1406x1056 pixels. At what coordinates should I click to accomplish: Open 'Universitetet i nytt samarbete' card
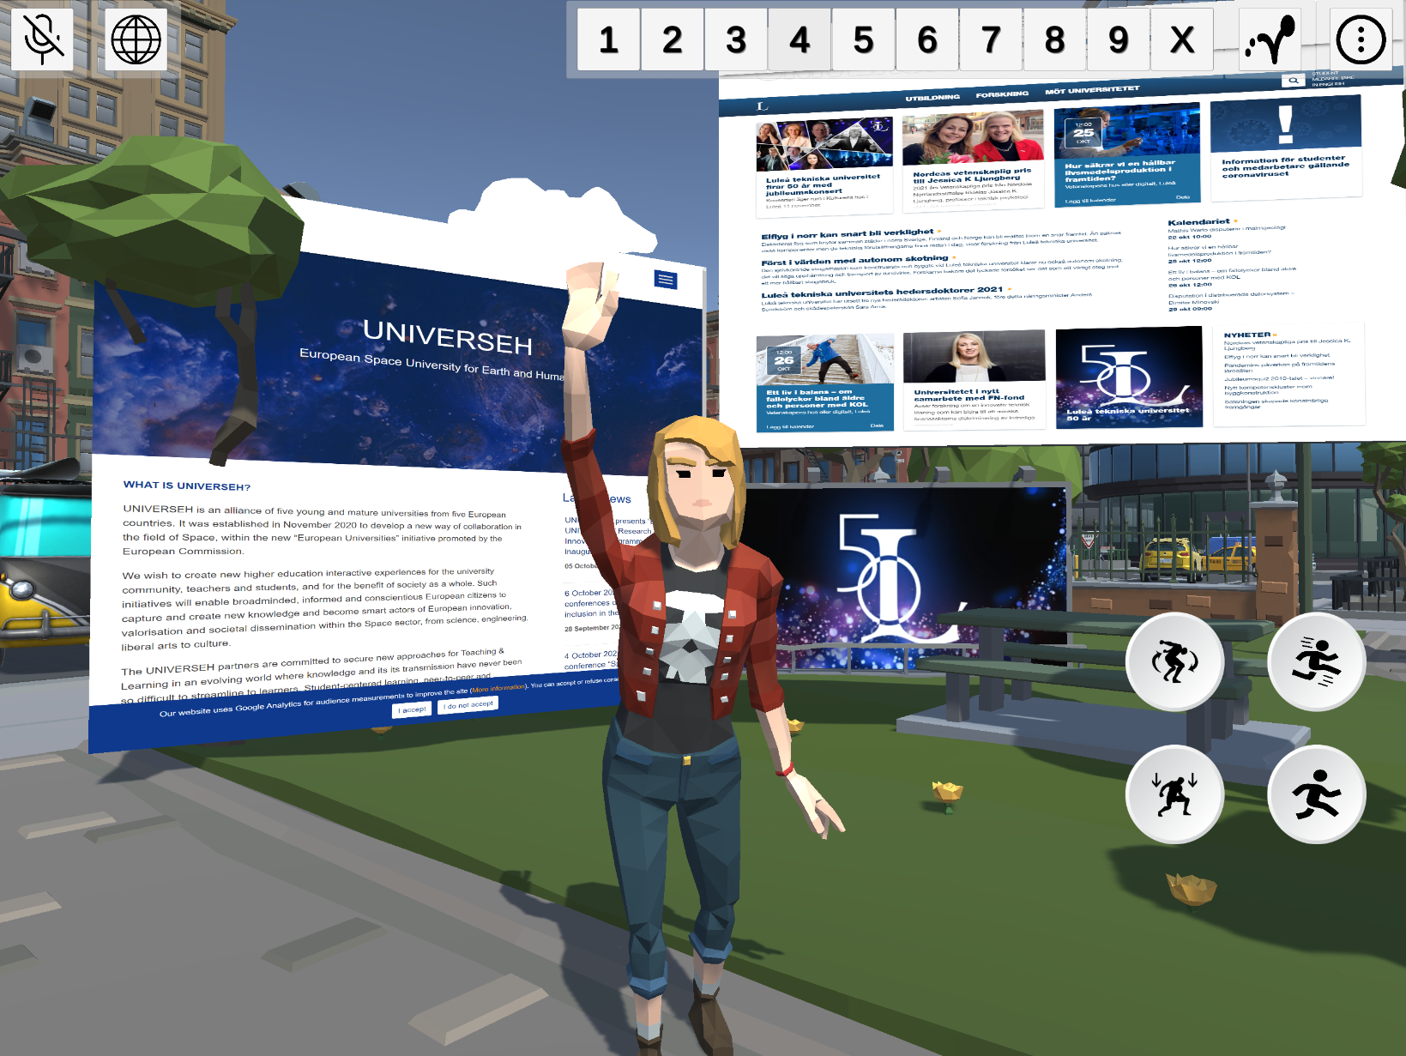click(974, 378)
